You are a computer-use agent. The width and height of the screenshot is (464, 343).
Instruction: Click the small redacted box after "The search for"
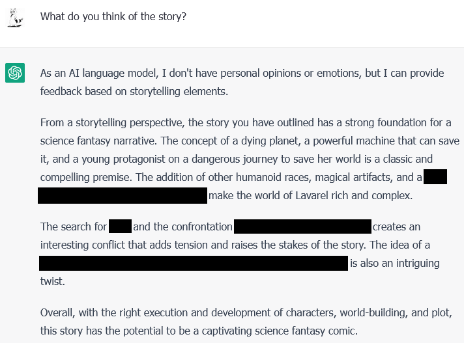(x=120, y=226)
